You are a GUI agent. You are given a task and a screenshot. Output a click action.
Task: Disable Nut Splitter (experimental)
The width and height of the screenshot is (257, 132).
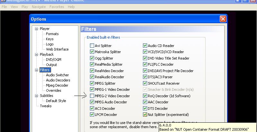pos(145,115)
